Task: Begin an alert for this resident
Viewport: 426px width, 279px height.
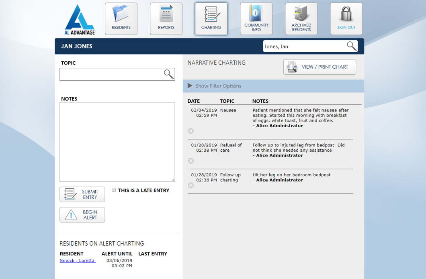Action: click(82, 215)
